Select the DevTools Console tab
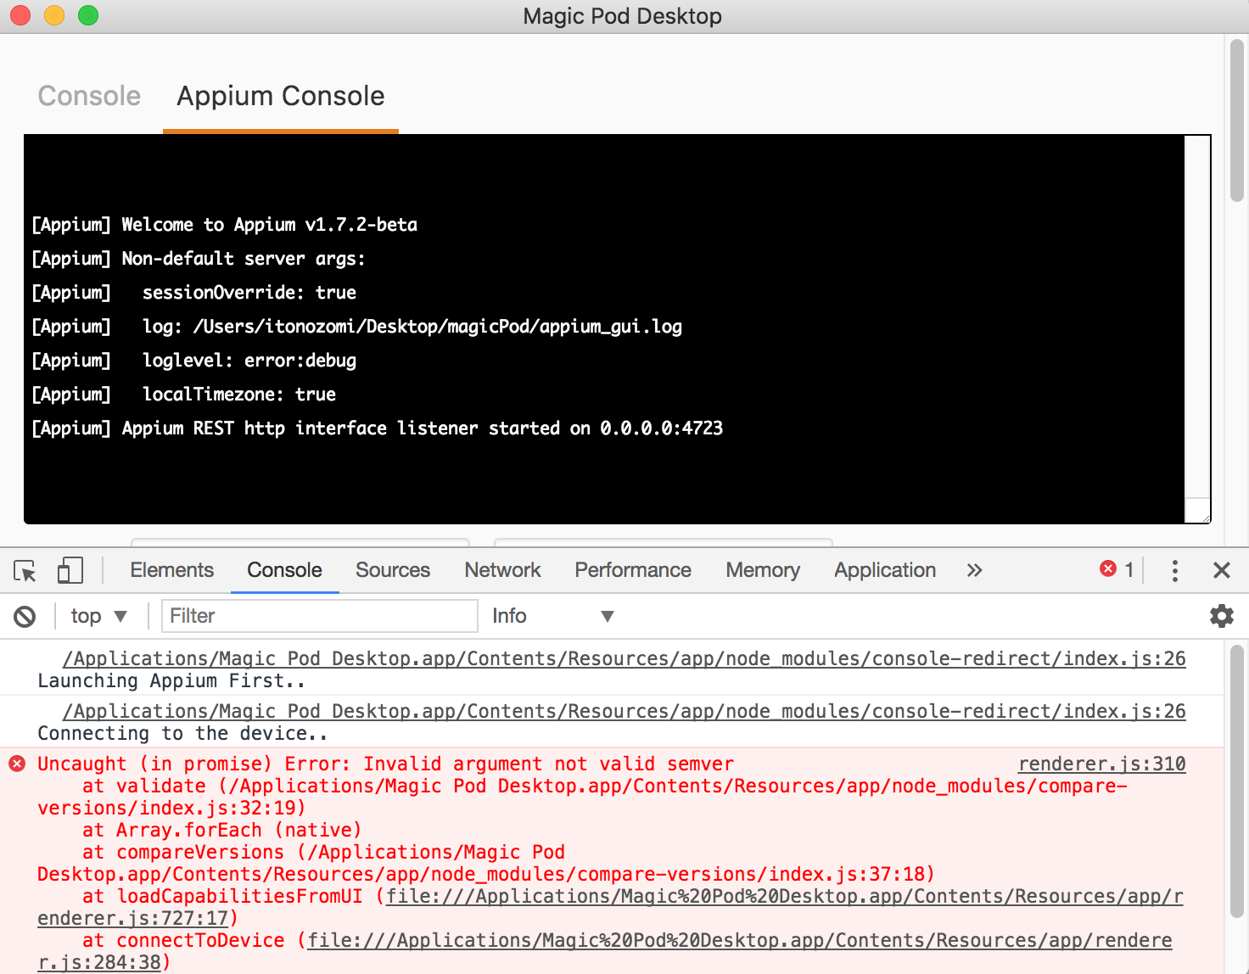 [x=284, y=570]
